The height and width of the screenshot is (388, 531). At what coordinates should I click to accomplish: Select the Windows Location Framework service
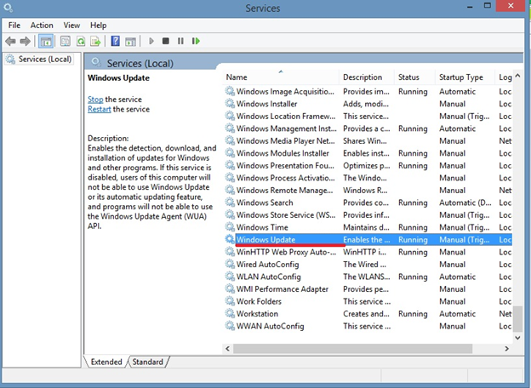point(368,116)
